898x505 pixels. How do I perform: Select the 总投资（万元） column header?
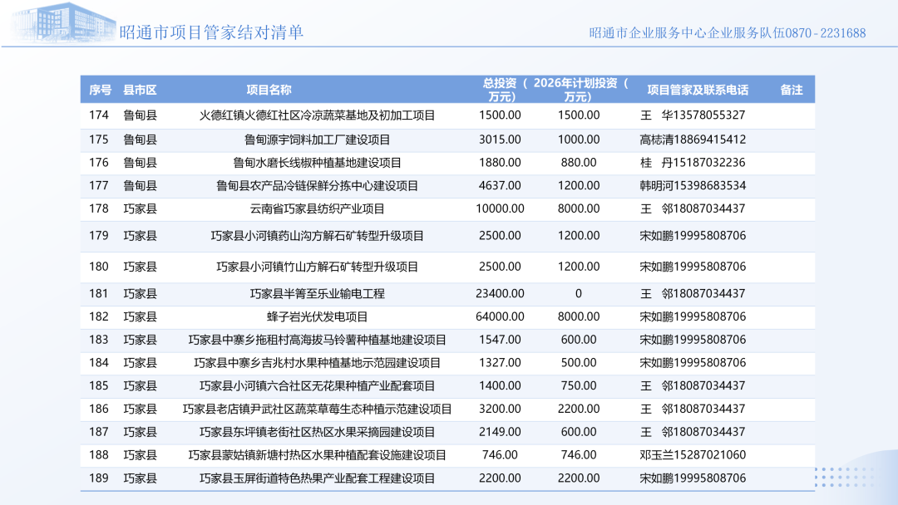[x=504, y=90]
